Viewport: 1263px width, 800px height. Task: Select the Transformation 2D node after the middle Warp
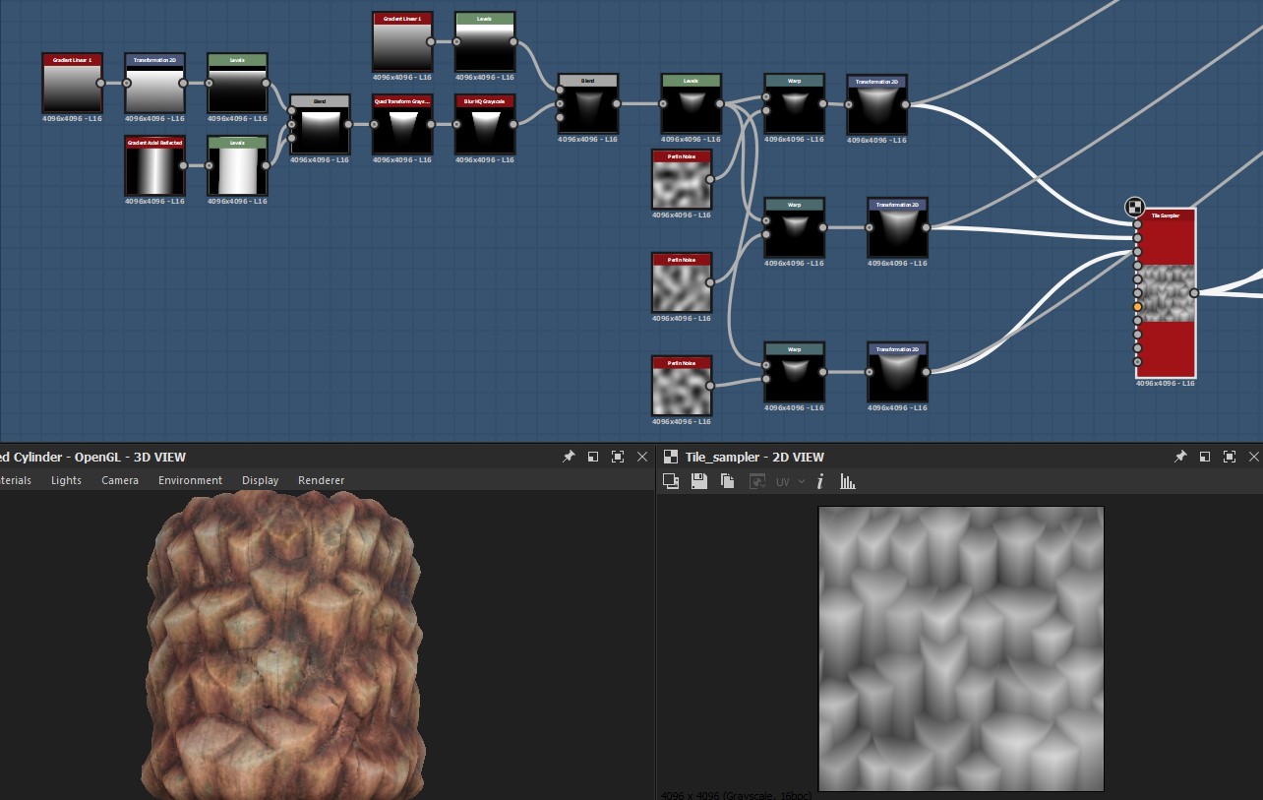[898, 228]
